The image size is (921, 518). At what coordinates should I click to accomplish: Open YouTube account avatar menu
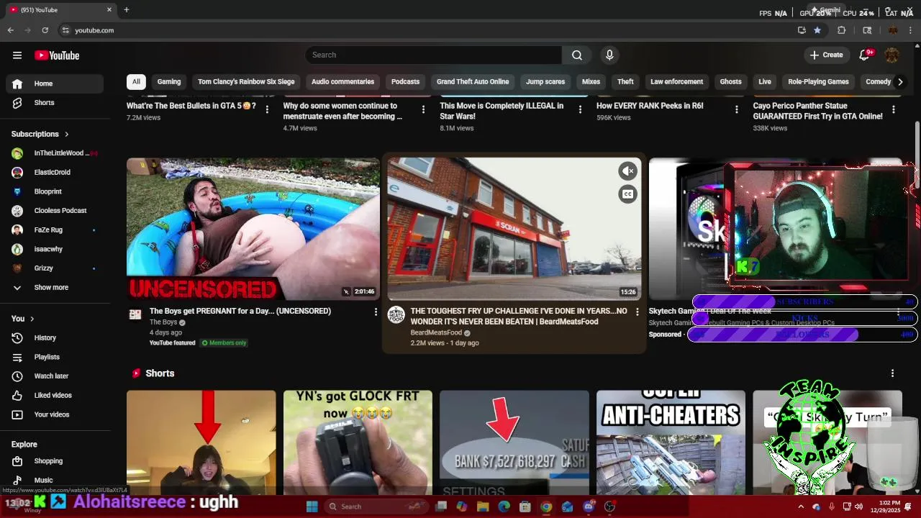pyautogui.click(x=891, y=55)
